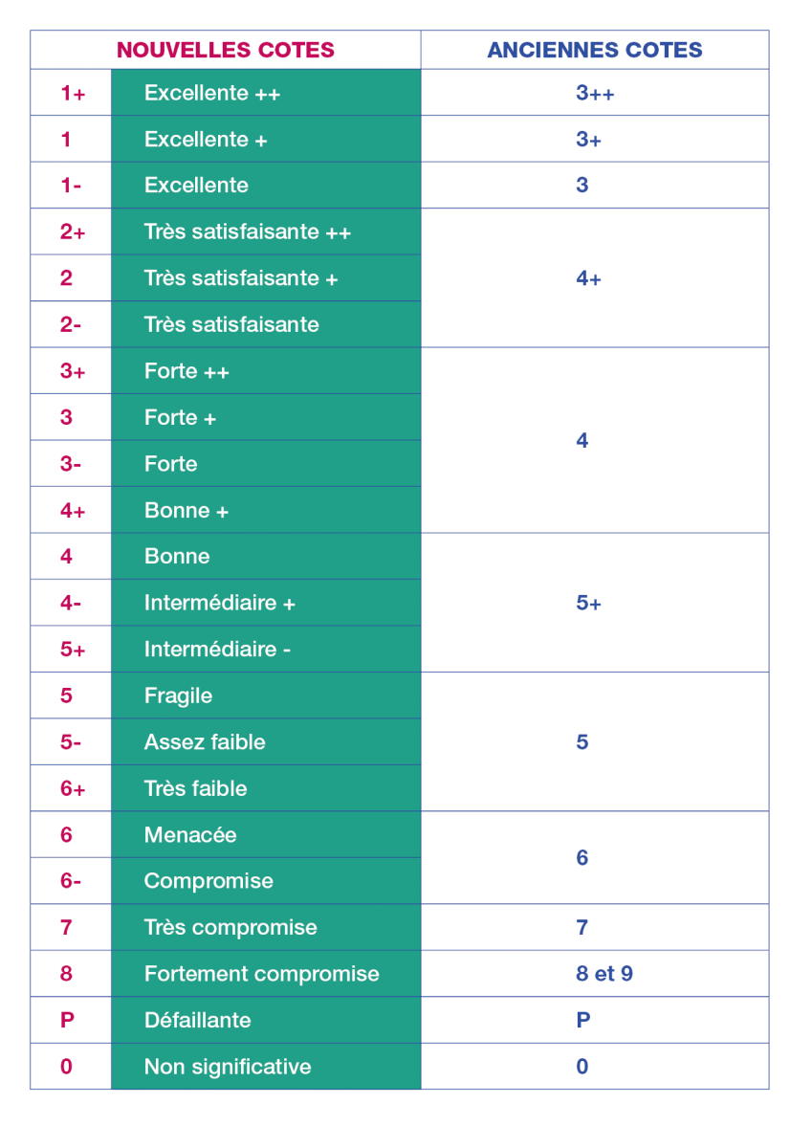Click the 'Excellente +' label
Screen dimensions: 812x1148
click(206, 140)
